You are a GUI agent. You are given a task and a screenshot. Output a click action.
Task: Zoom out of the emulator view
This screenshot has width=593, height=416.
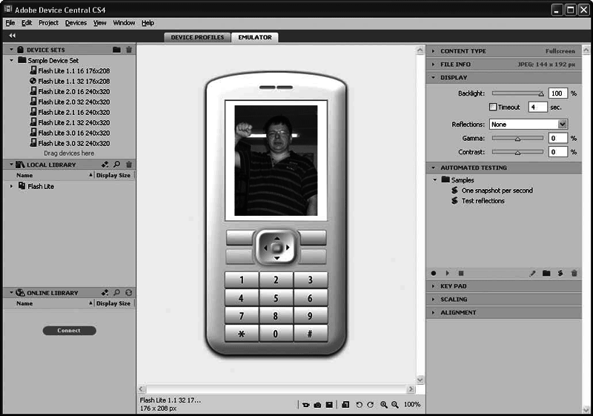395,405
